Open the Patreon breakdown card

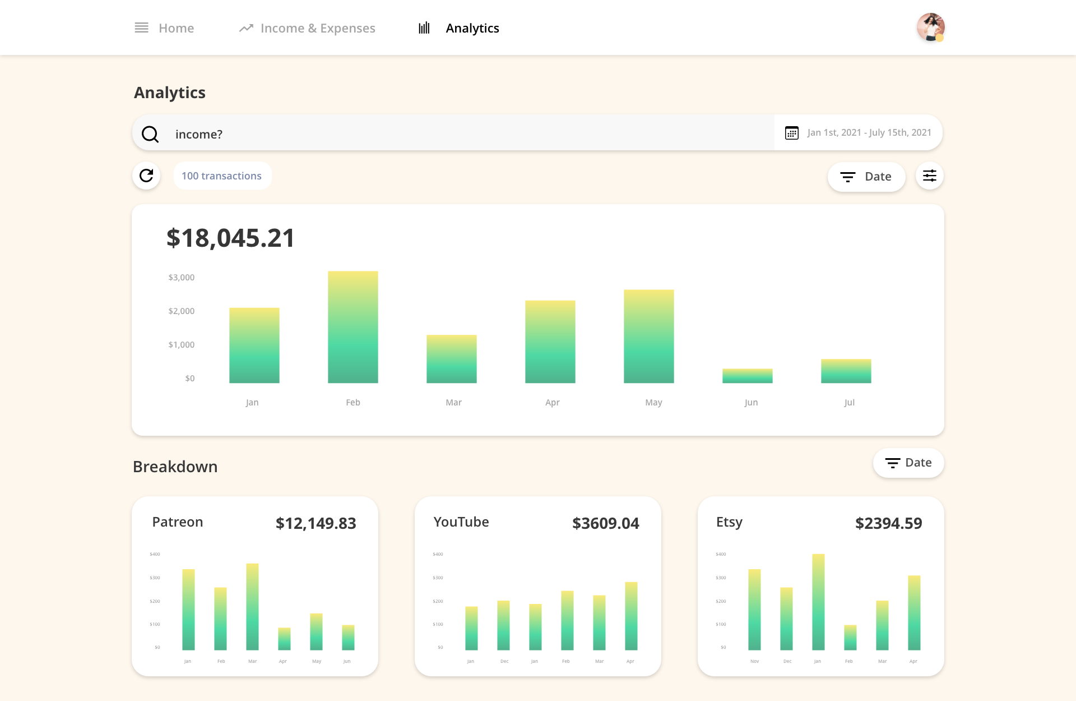point(254,586)
